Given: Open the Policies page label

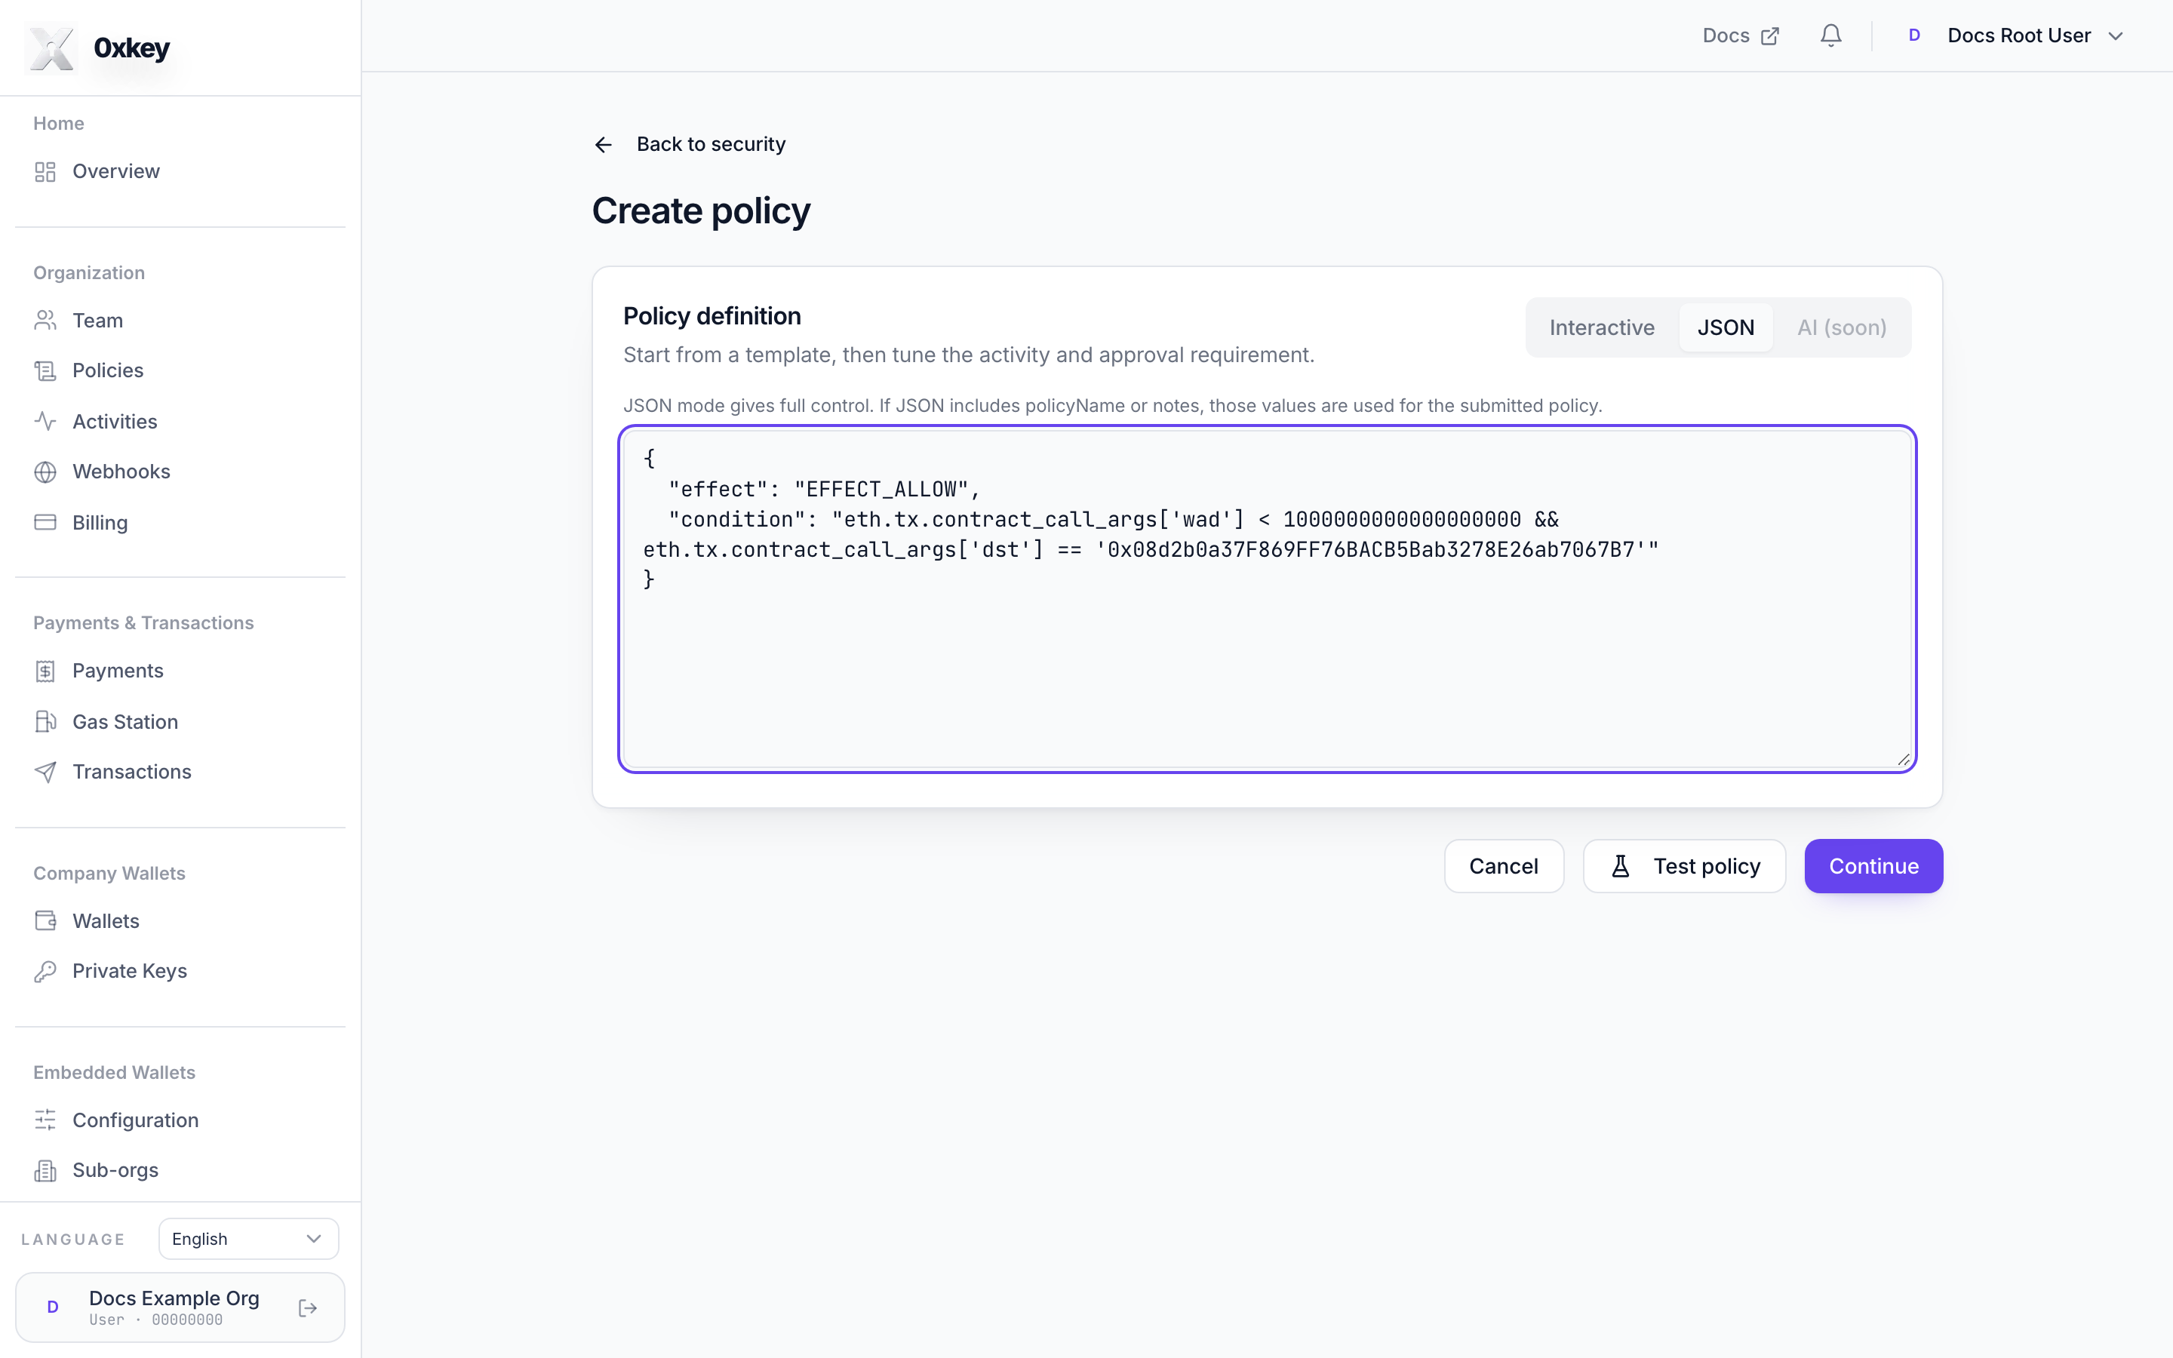Looking at the screenshot, I should click(x=108, y=371).
